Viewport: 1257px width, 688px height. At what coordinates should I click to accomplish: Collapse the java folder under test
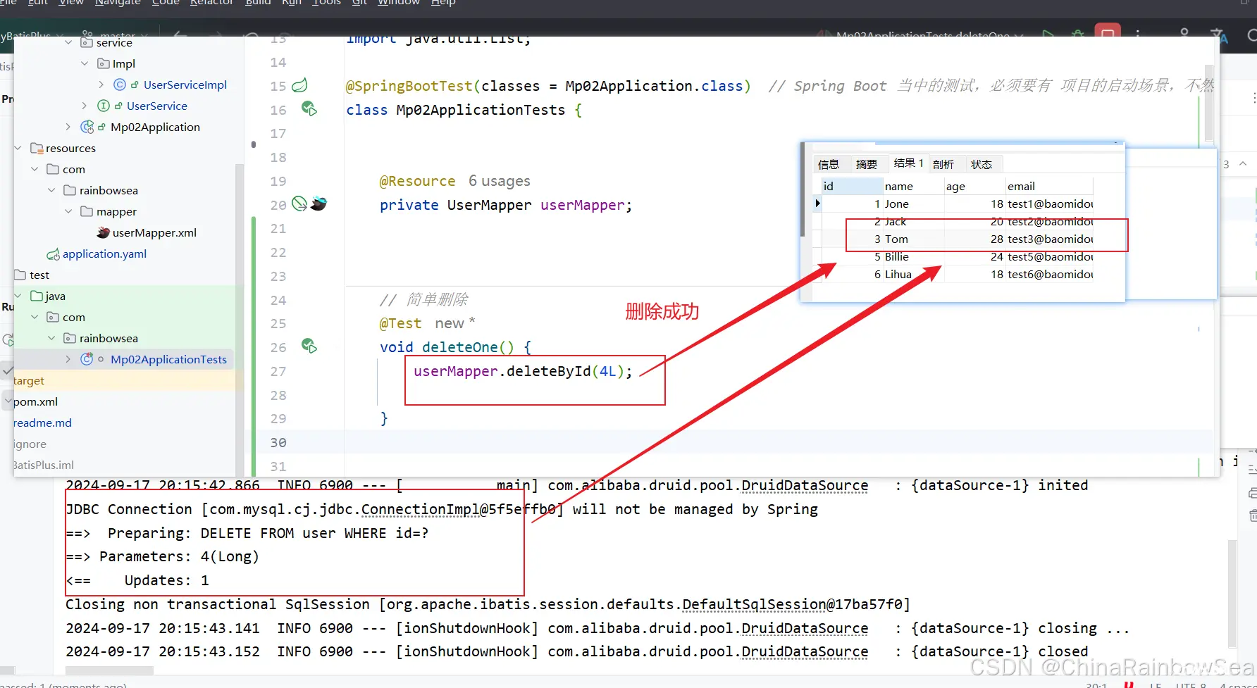click(18, 296)
